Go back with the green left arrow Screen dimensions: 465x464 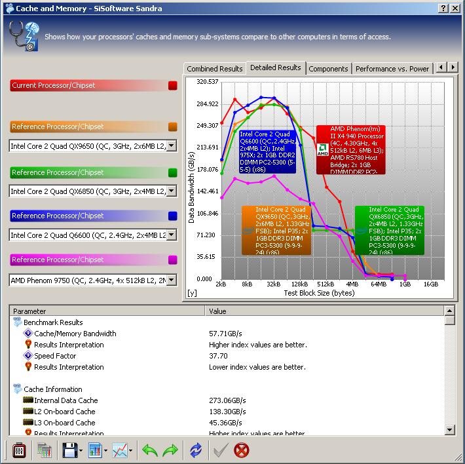(x=150, y=450)
